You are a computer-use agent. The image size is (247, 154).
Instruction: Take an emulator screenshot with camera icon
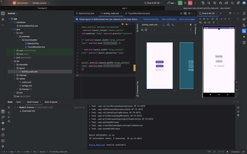click(x=205, y=22)
